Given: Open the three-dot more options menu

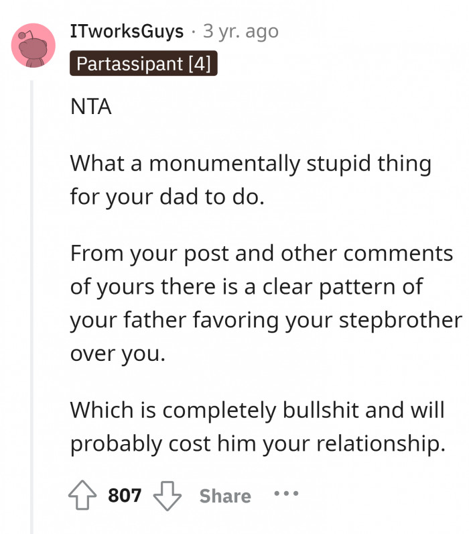Looking at the screenshot, I should coord(285,494).
